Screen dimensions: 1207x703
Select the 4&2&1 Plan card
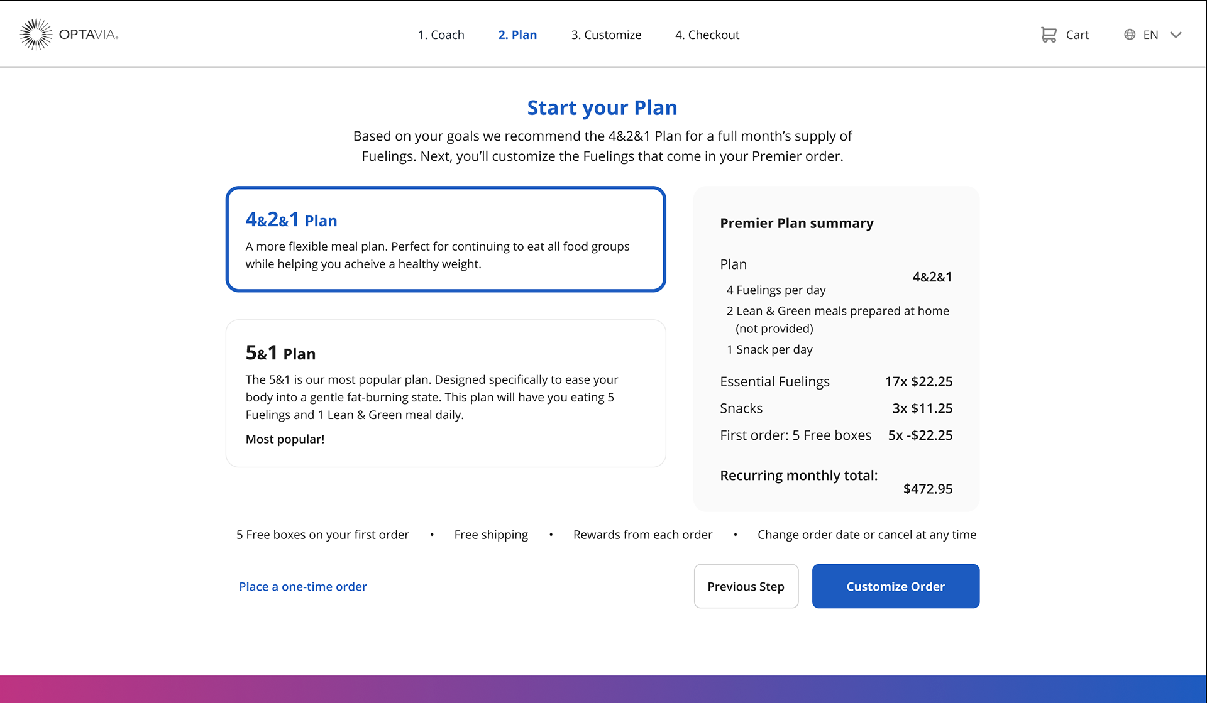(445, 239)
